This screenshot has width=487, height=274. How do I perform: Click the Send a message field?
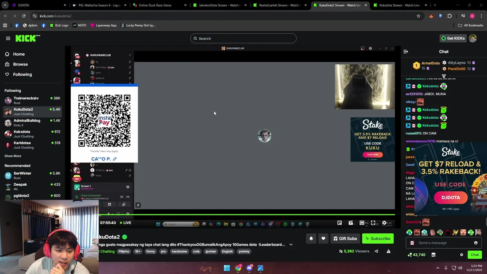click(x=443, y=243)
